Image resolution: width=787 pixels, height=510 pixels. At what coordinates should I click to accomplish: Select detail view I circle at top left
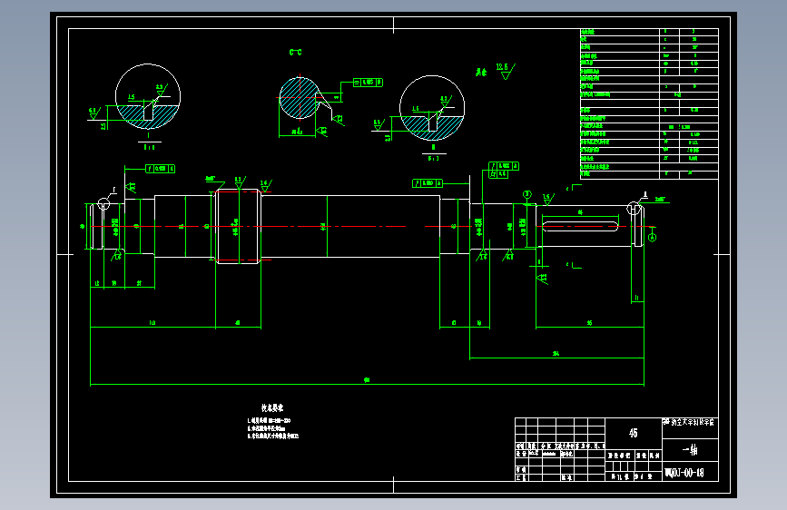point(148,96)
